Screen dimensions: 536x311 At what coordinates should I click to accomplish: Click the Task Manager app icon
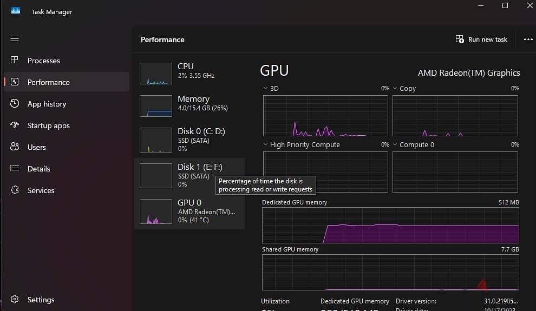pos(15,11)
